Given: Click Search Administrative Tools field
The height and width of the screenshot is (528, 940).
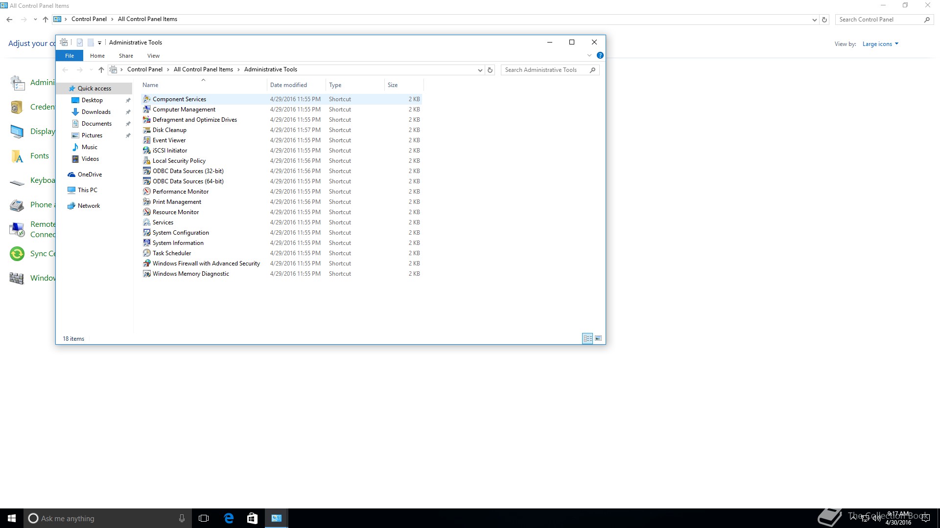Looking at the screenshot, I should click(x=550, y=70).
